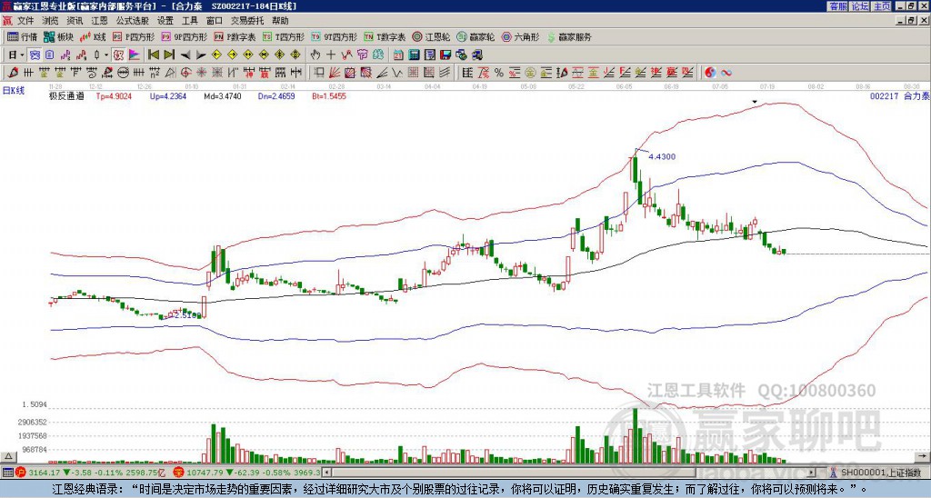Image resolution: width=931 pixels, height=498 pixels.
Task: Open the P数字表 number table
Action: tap(235, 36)
